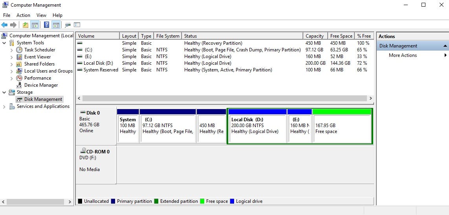Sort by the Volume column header
Viewport: 449px width, 215px height.
tap(98, 36)
